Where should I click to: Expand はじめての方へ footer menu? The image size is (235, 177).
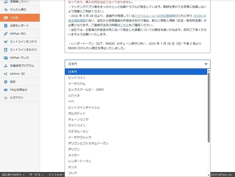13,175
